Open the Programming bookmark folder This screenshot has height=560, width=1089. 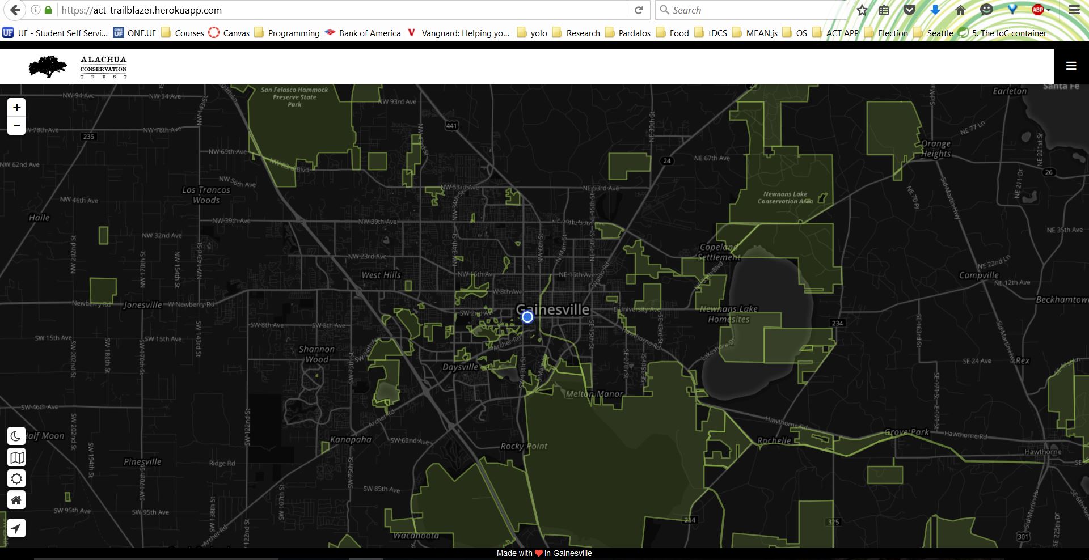point(287,33)
